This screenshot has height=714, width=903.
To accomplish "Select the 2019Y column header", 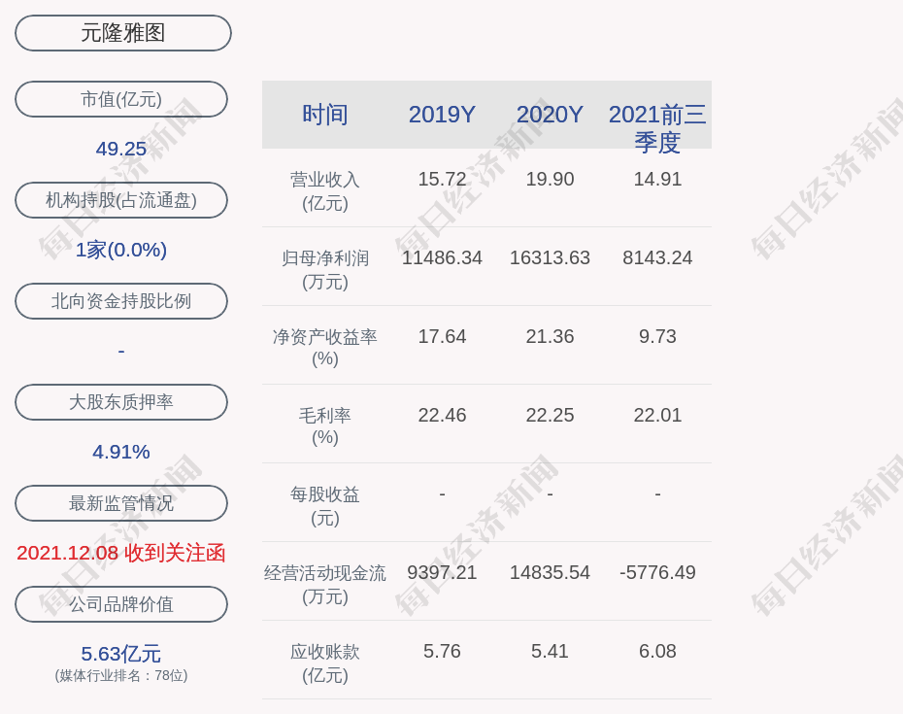I will coord(442,115).
